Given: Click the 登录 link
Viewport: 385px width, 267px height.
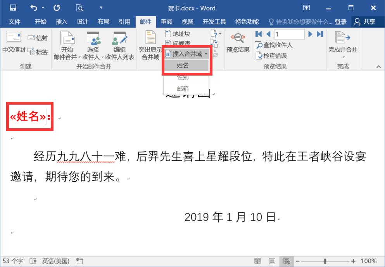Looking at the screenshot, I should point(341,22).
